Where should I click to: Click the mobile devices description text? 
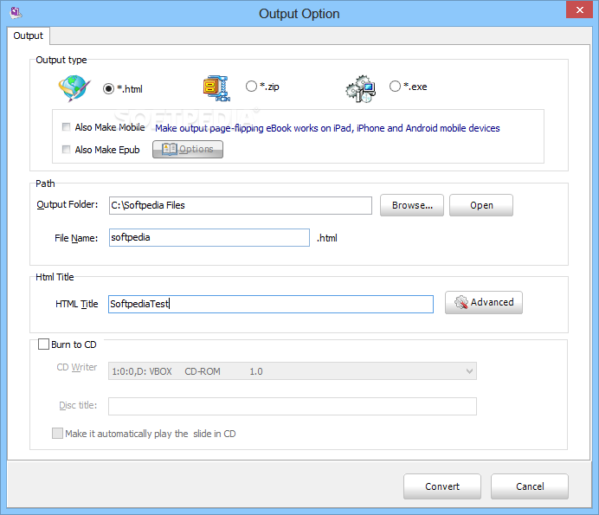tap(327, 128)
